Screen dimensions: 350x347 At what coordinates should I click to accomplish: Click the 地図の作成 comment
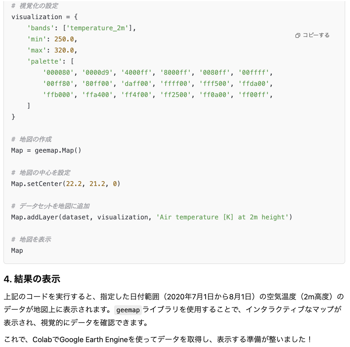point(31,139)
